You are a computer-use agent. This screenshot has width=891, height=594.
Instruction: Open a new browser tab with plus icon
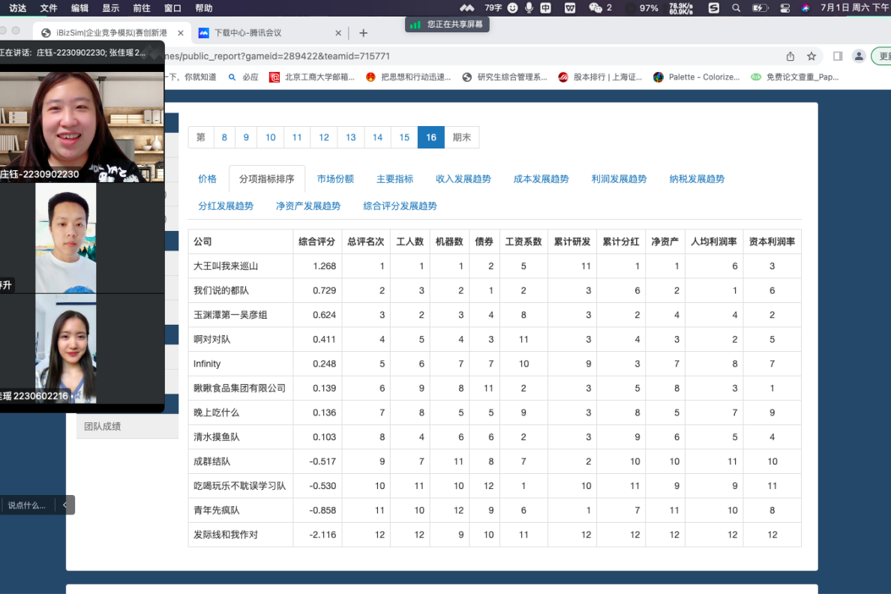click(x=364, y=33)
